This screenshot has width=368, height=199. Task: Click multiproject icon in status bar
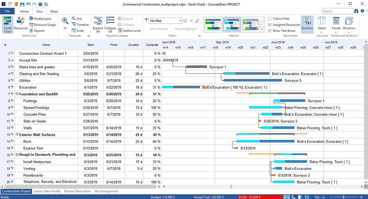300,197
